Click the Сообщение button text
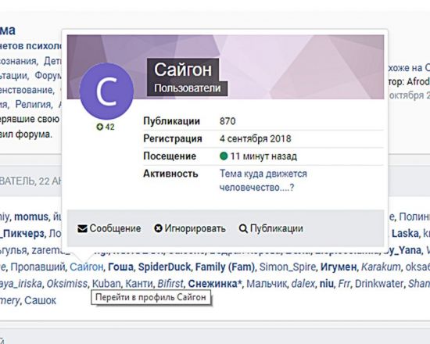Image resolution: width=430 pixels, height=344 pixels. tap(115, 228)
